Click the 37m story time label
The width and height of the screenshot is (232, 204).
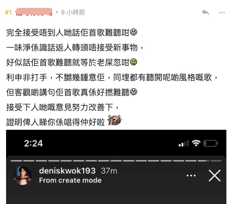109,171
